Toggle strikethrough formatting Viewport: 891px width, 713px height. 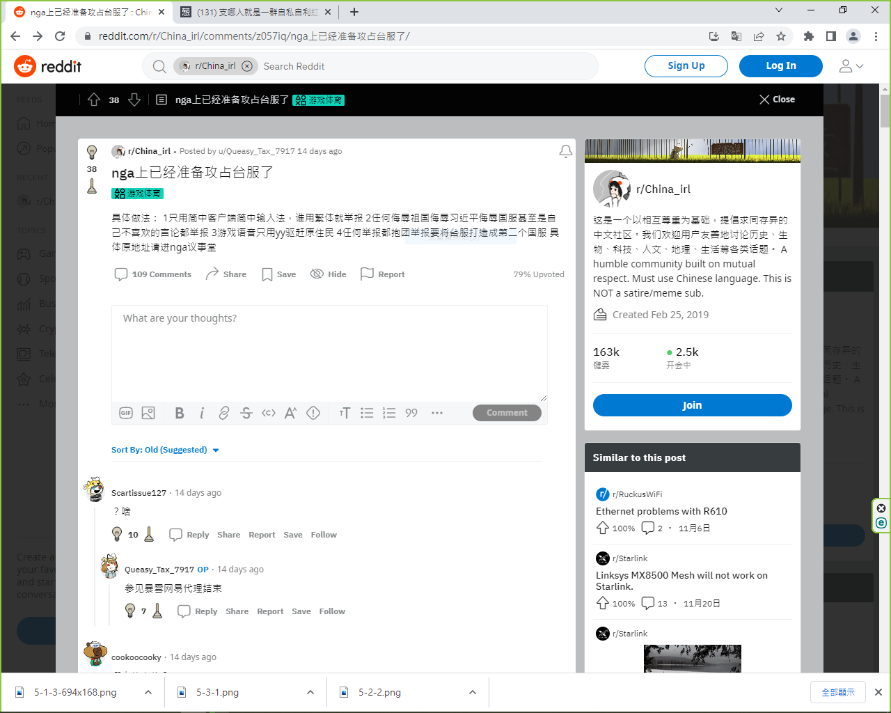pyautogui.click(x=246, y=413)
